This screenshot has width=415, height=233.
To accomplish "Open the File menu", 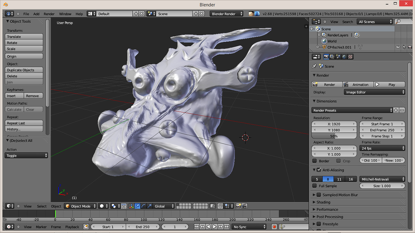I will pyautogui.click(x=26, y=14).
